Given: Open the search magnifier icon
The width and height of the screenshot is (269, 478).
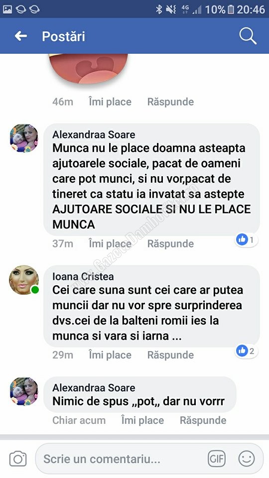Looking at the screenshot, I should tap(248, 36).
